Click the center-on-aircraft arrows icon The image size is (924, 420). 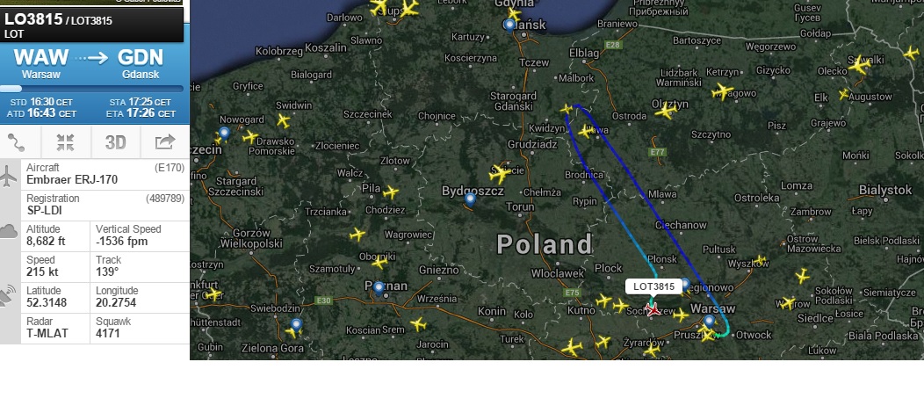[65, 142]
